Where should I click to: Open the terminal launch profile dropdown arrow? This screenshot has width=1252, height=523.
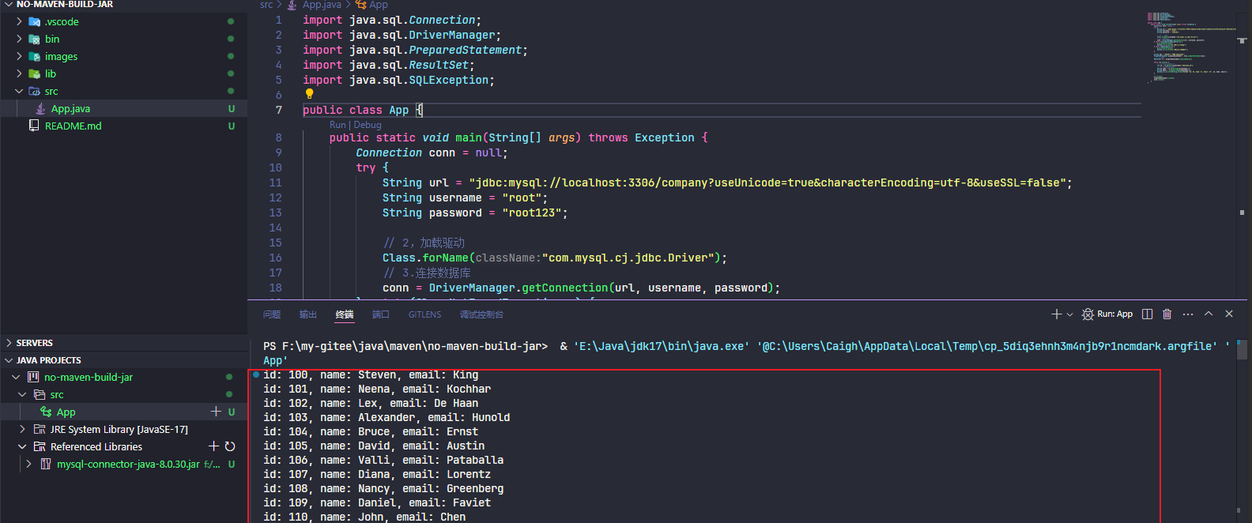pyautogui.click(x=1070, y=314)
